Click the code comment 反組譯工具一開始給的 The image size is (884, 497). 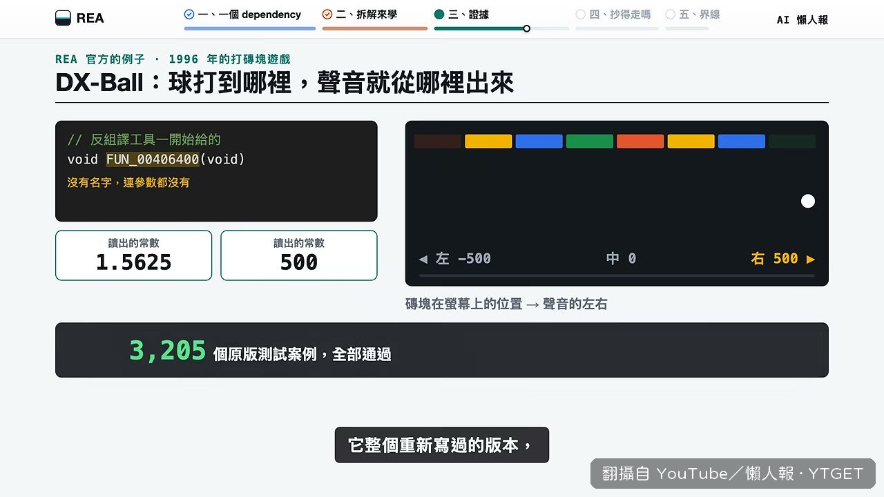click(144, 140)
